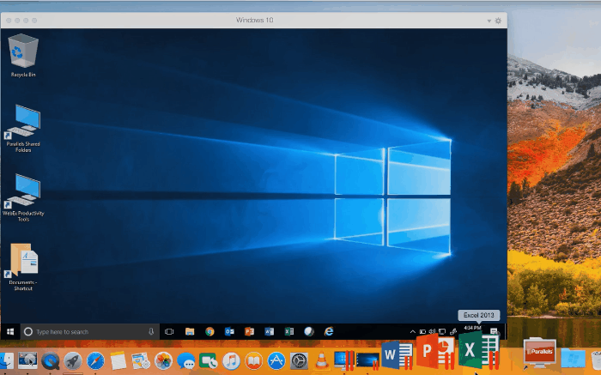This screenshot has width=601, height=375.
Task: Open Notes from the Dock
Action: [118, 360]
